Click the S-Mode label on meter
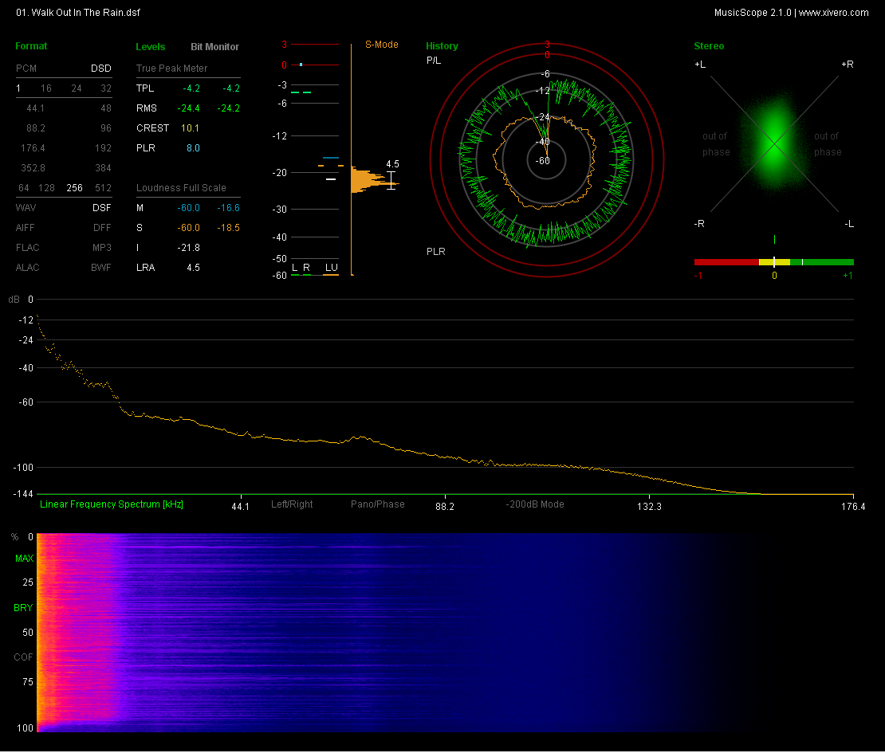The image size is (885, 753). pos(381,45)
